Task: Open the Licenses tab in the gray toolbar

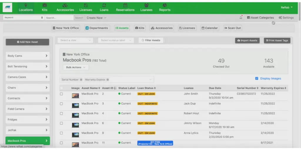Action: (x=187, y=28)
